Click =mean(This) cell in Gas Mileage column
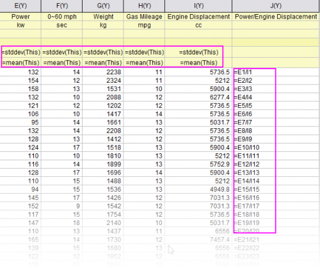The image size is (320, 268). (x=144, y=63)
